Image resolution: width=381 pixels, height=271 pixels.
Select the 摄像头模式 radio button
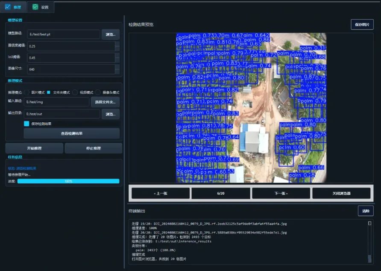(x=98, y=92)
